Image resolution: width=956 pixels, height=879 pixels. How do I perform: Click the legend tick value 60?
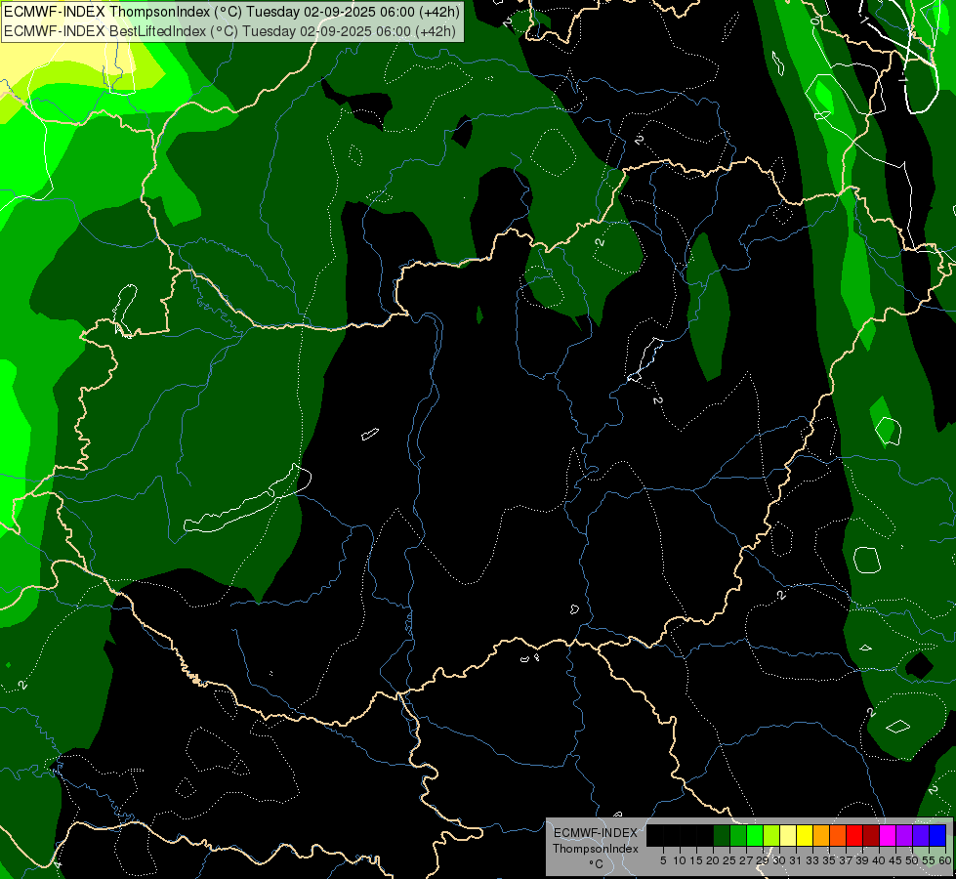[945, 860]
